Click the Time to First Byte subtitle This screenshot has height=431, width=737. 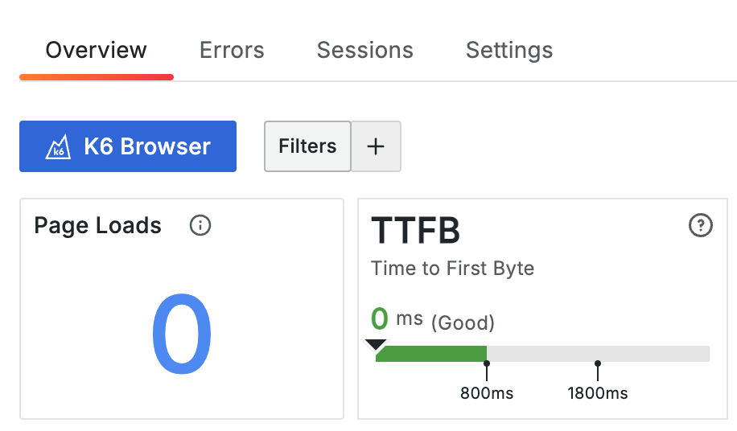452,268
